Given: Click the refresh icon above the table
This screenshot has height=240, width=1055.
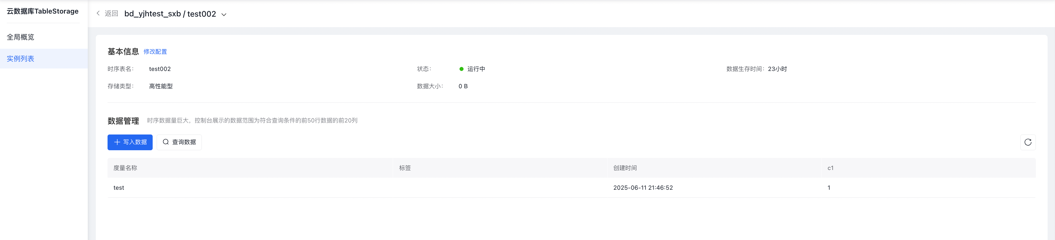Looking at the screenshot, I should tap(1027, 142).
